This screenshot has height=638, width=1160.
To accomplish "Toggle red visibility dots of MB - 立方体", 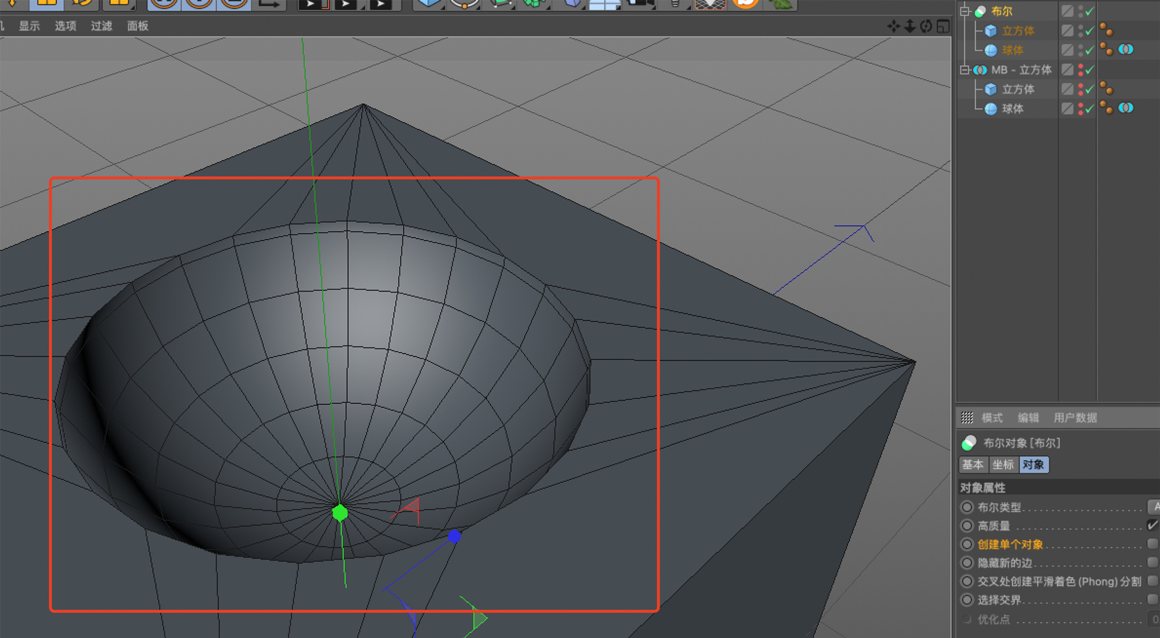I will point(1081,70).
